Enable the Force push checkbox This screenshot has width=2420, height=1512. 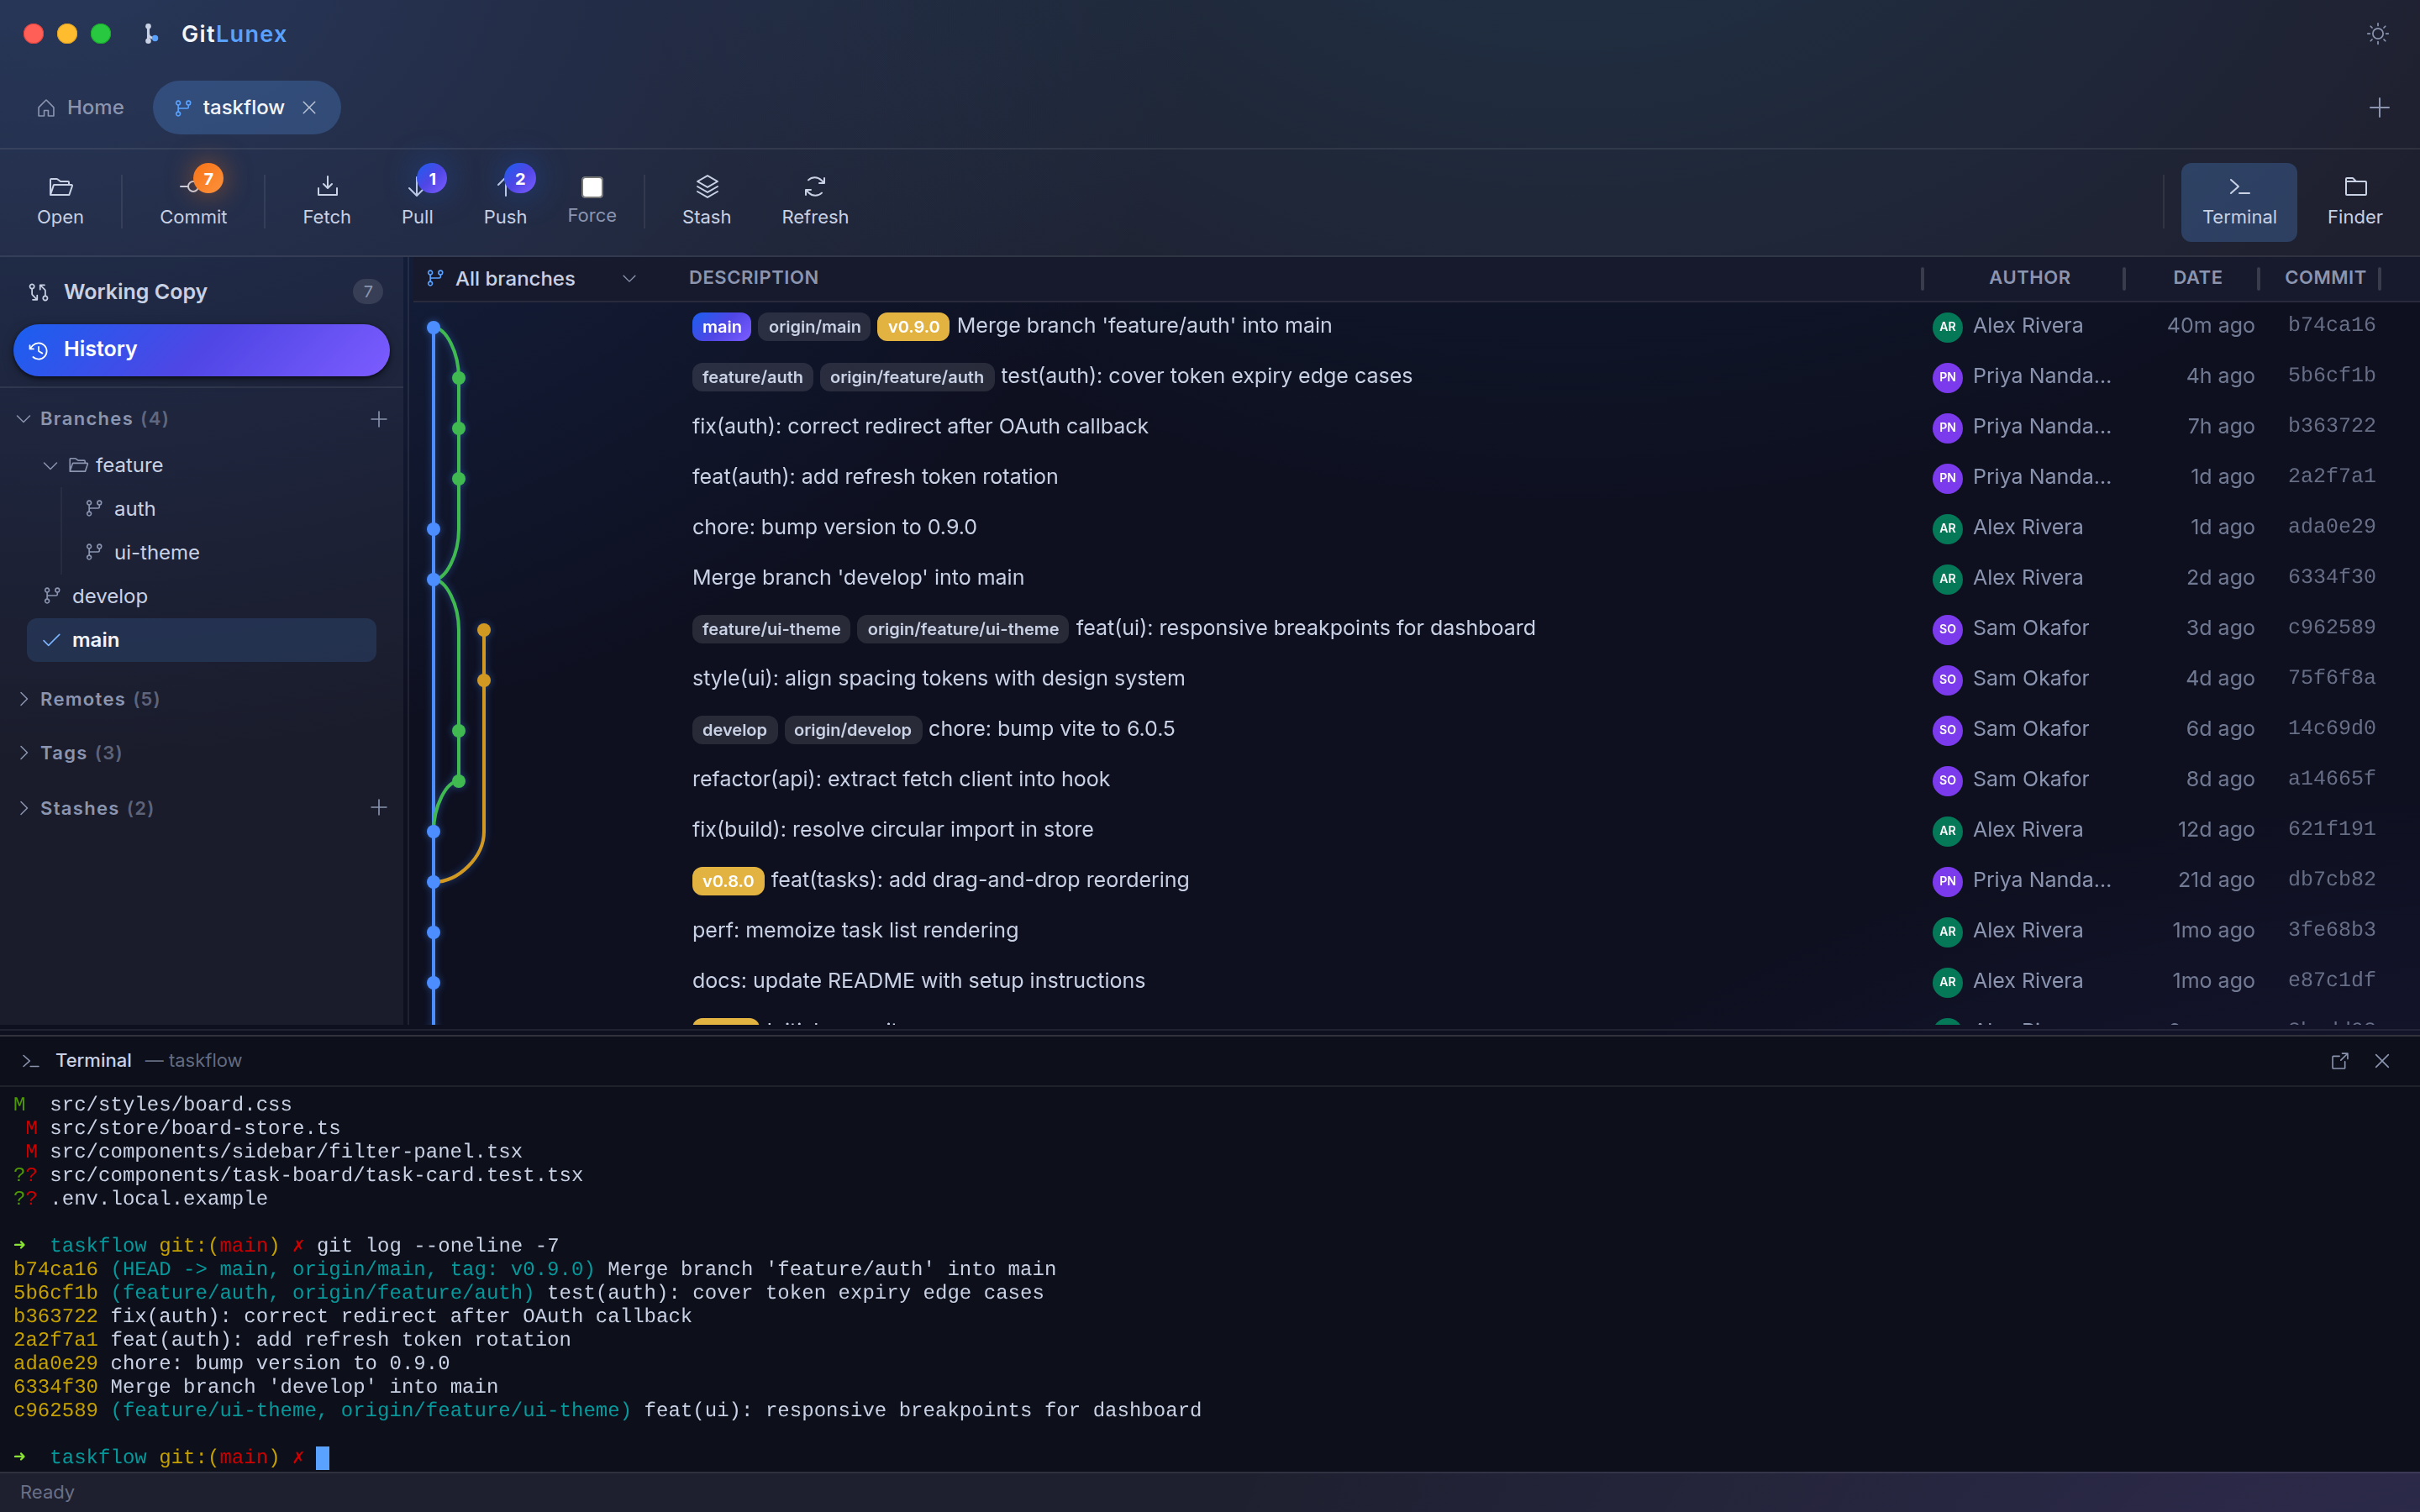(592, 187)
